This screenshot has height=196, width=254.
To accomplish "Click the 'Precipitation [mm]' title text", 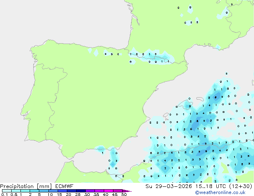I will pos(26,186).
